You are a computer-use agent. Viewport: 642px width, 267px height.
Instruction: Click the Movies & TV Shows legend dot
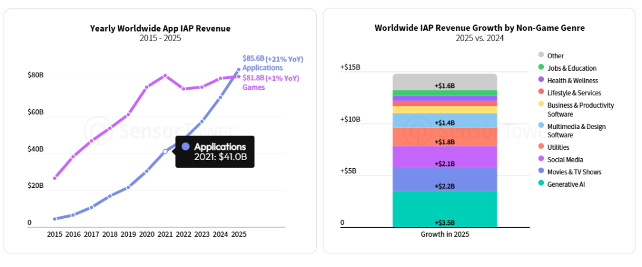541,172
